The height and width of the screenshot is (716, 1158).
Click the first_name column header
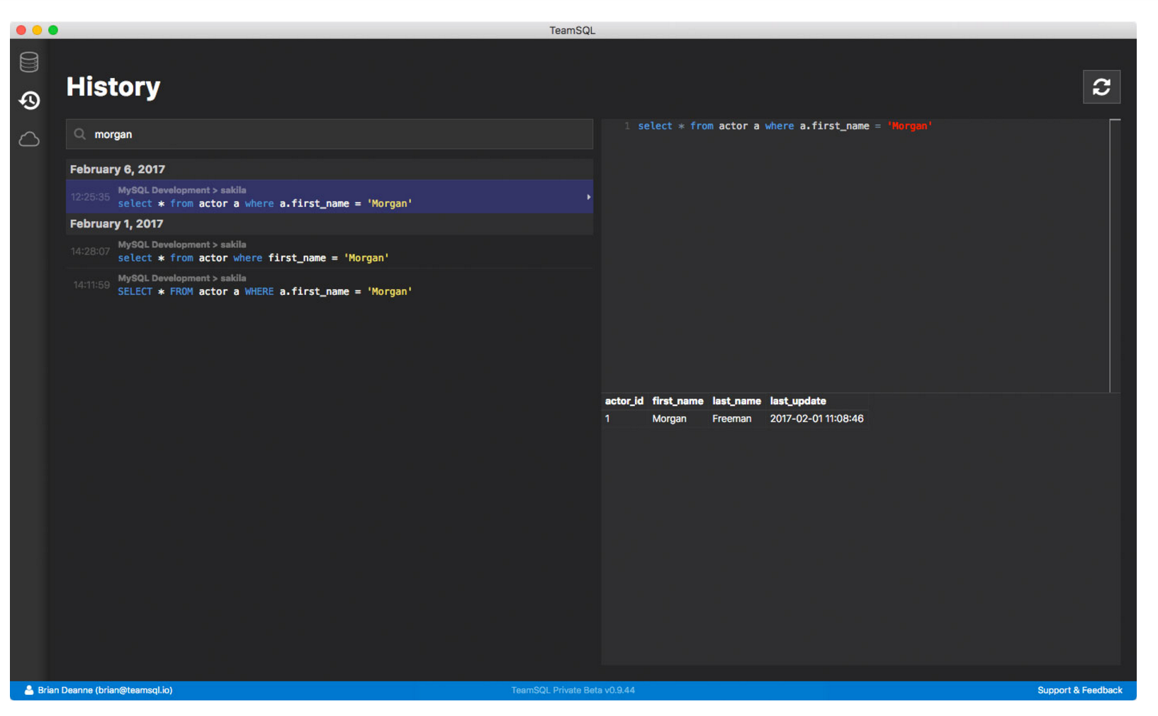(x=678, y=401)
